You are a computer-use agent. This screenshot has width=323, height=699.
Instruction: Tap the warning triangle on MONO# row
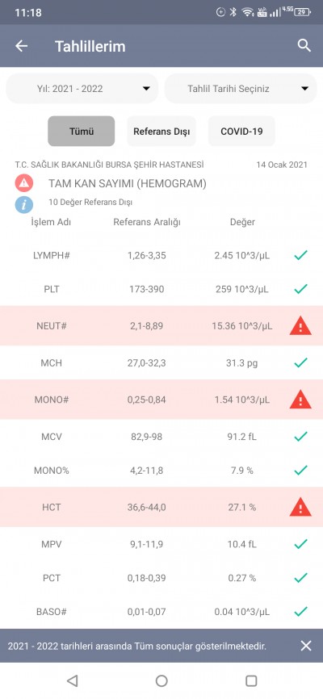300,400
